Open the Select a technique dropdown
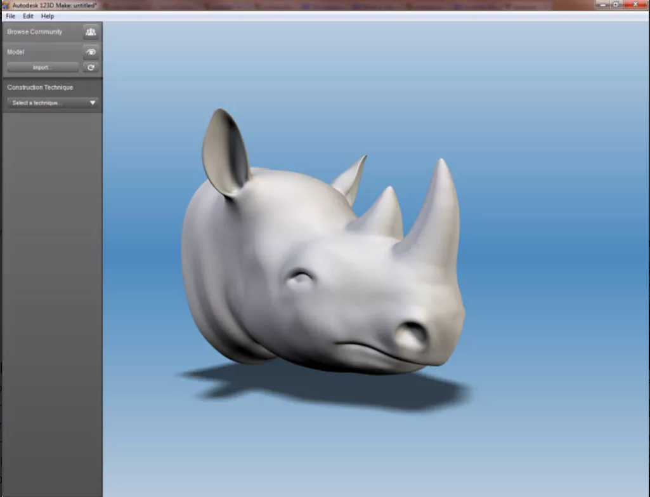 tap(53, 103)
